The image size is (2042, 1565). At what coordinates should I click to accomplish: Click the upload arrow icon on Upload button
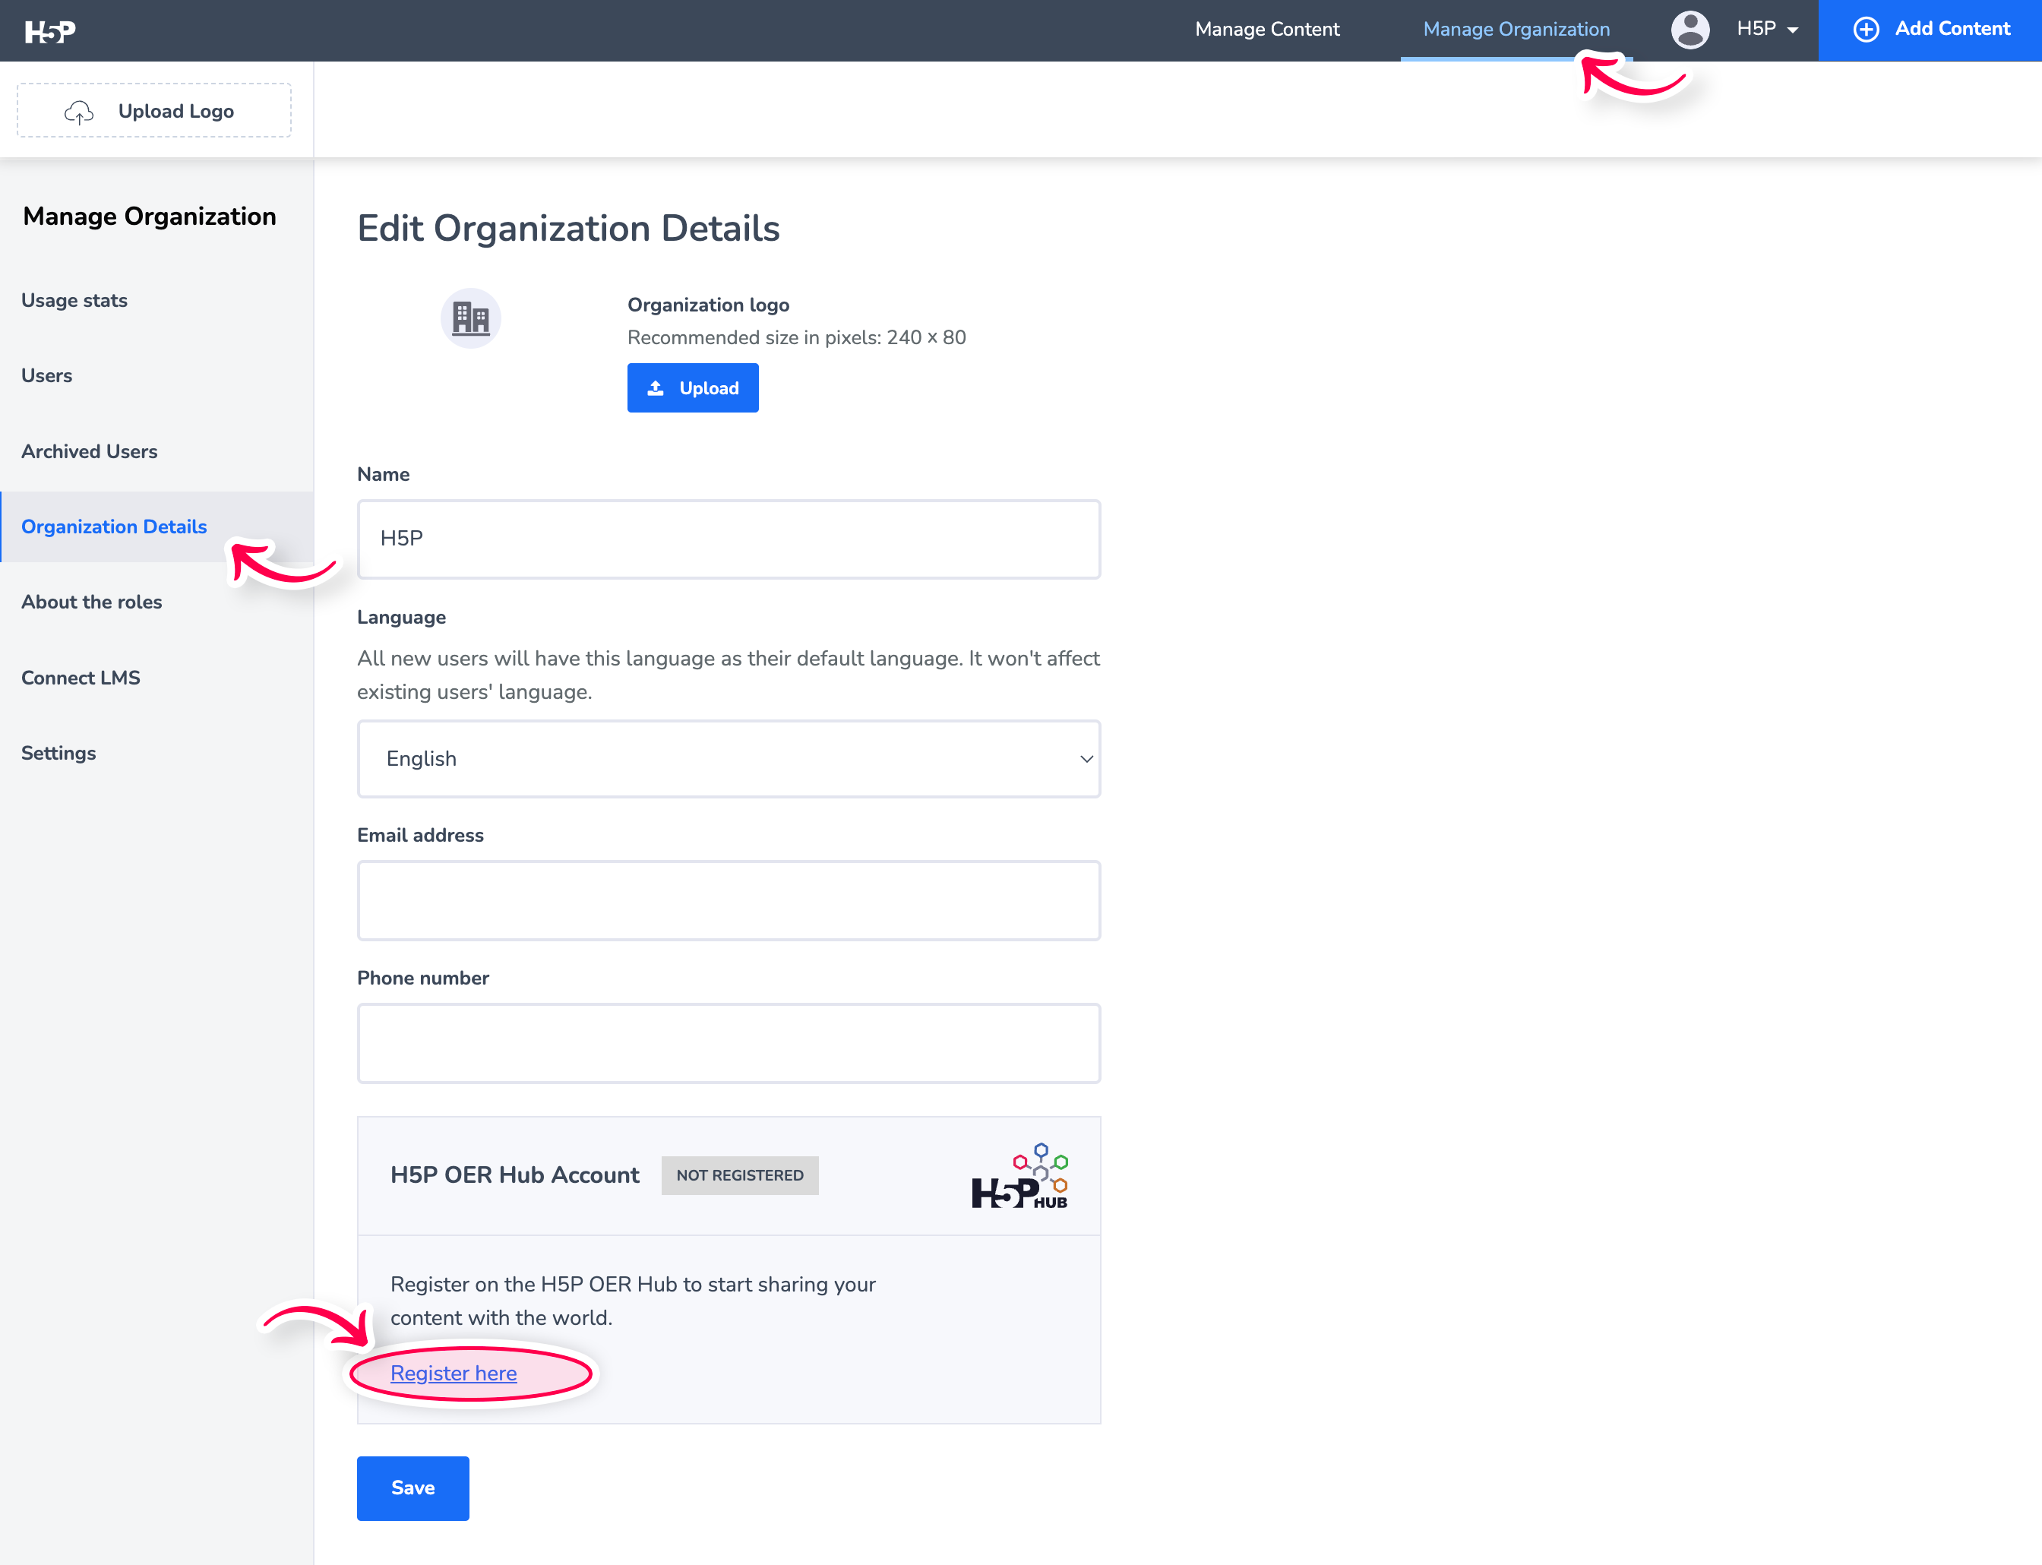(658, 387)
